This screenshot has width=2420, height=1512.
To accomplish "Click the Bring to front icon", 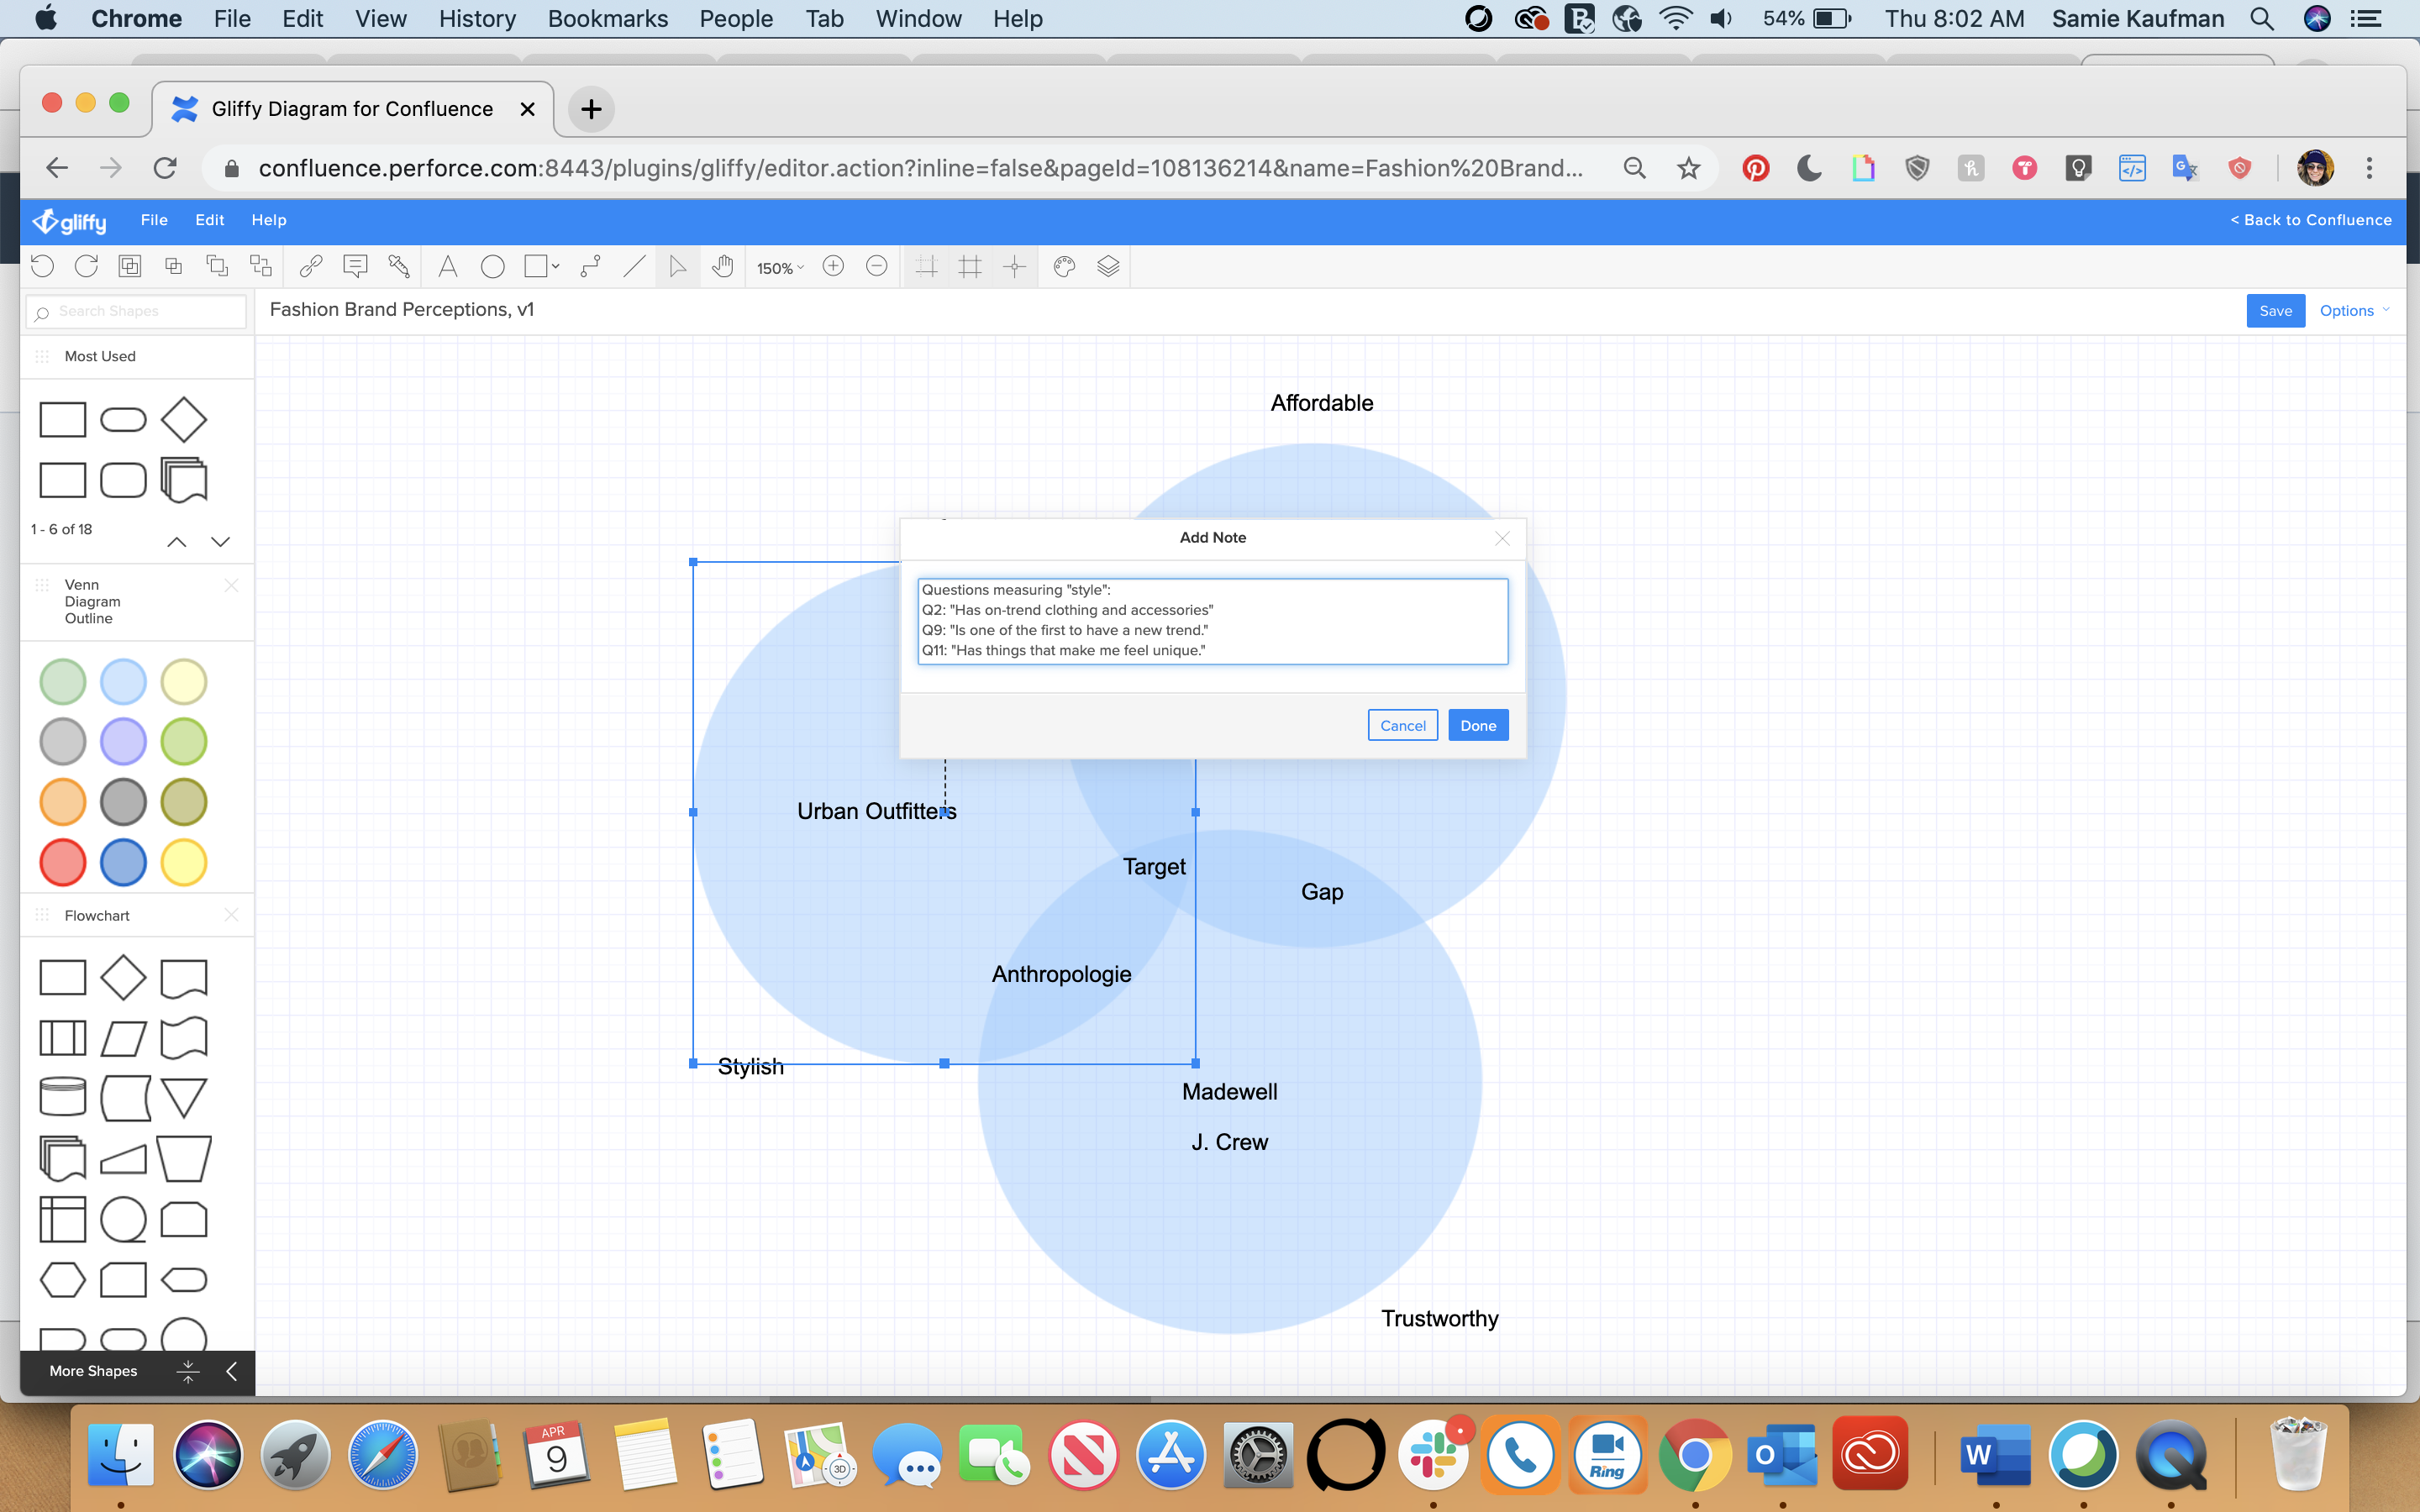I will [217, 266].
